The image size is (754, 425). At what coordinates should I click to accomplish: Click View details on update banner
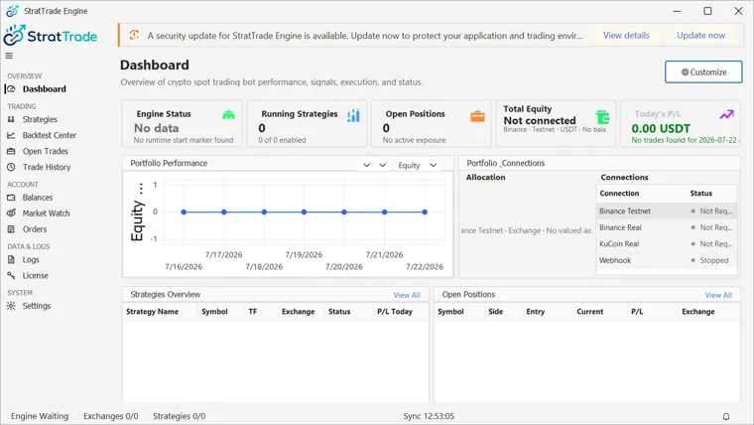[626, 35]
